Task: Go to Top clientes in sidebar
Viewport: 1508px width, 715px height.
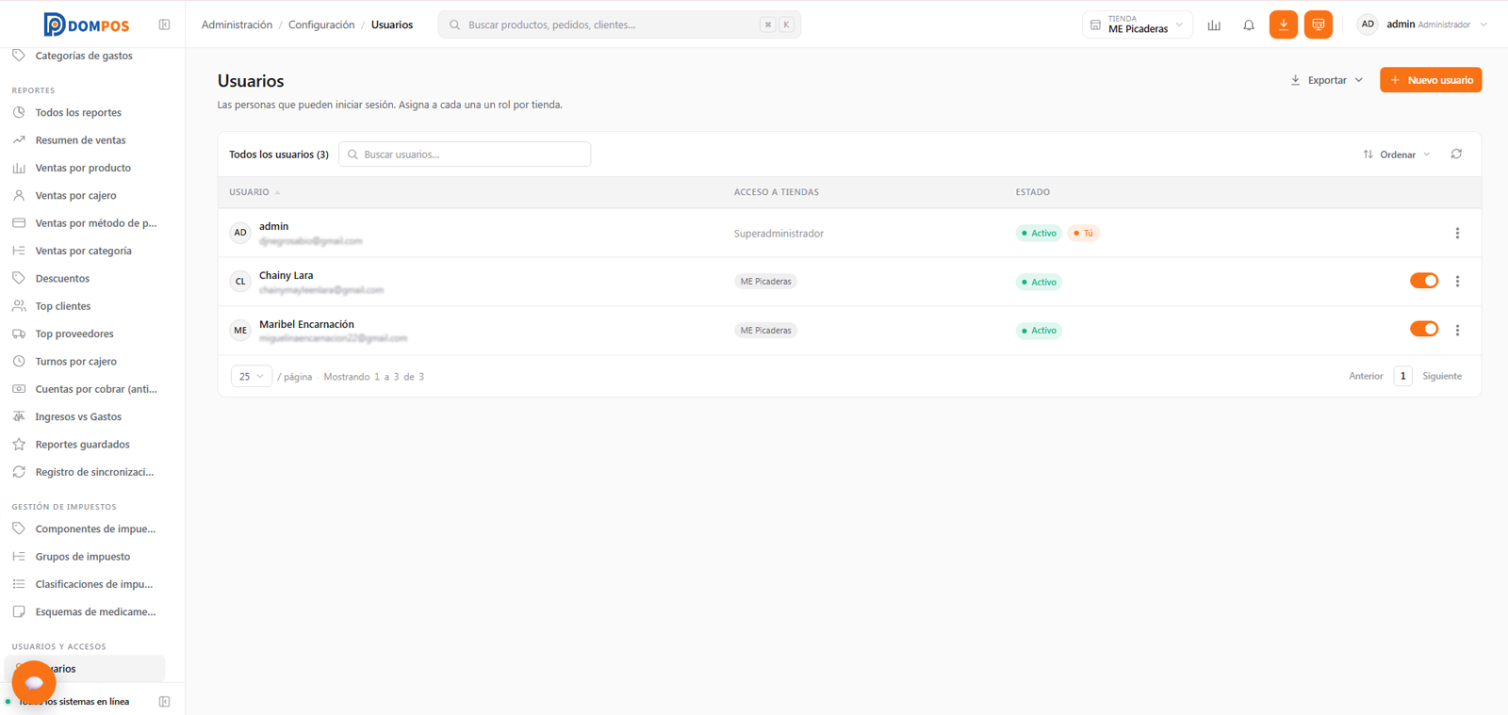Action: click(63, 306)
